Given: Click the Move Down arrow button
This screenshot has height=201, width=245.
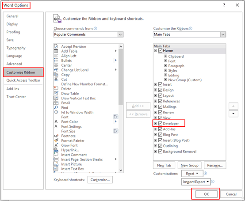Looking at the screenshot, I should 234,114.
